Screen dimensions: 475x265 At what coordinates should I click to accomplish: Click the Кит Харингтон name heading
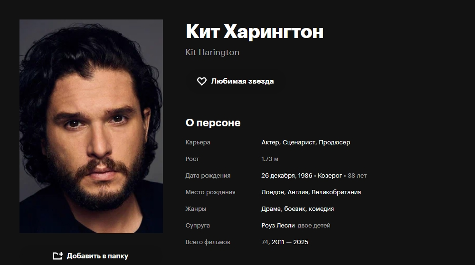[x=255, y=32]
